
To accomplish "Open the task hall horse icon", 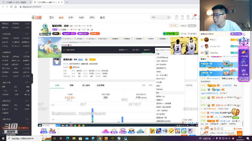I will click(52, 131).
